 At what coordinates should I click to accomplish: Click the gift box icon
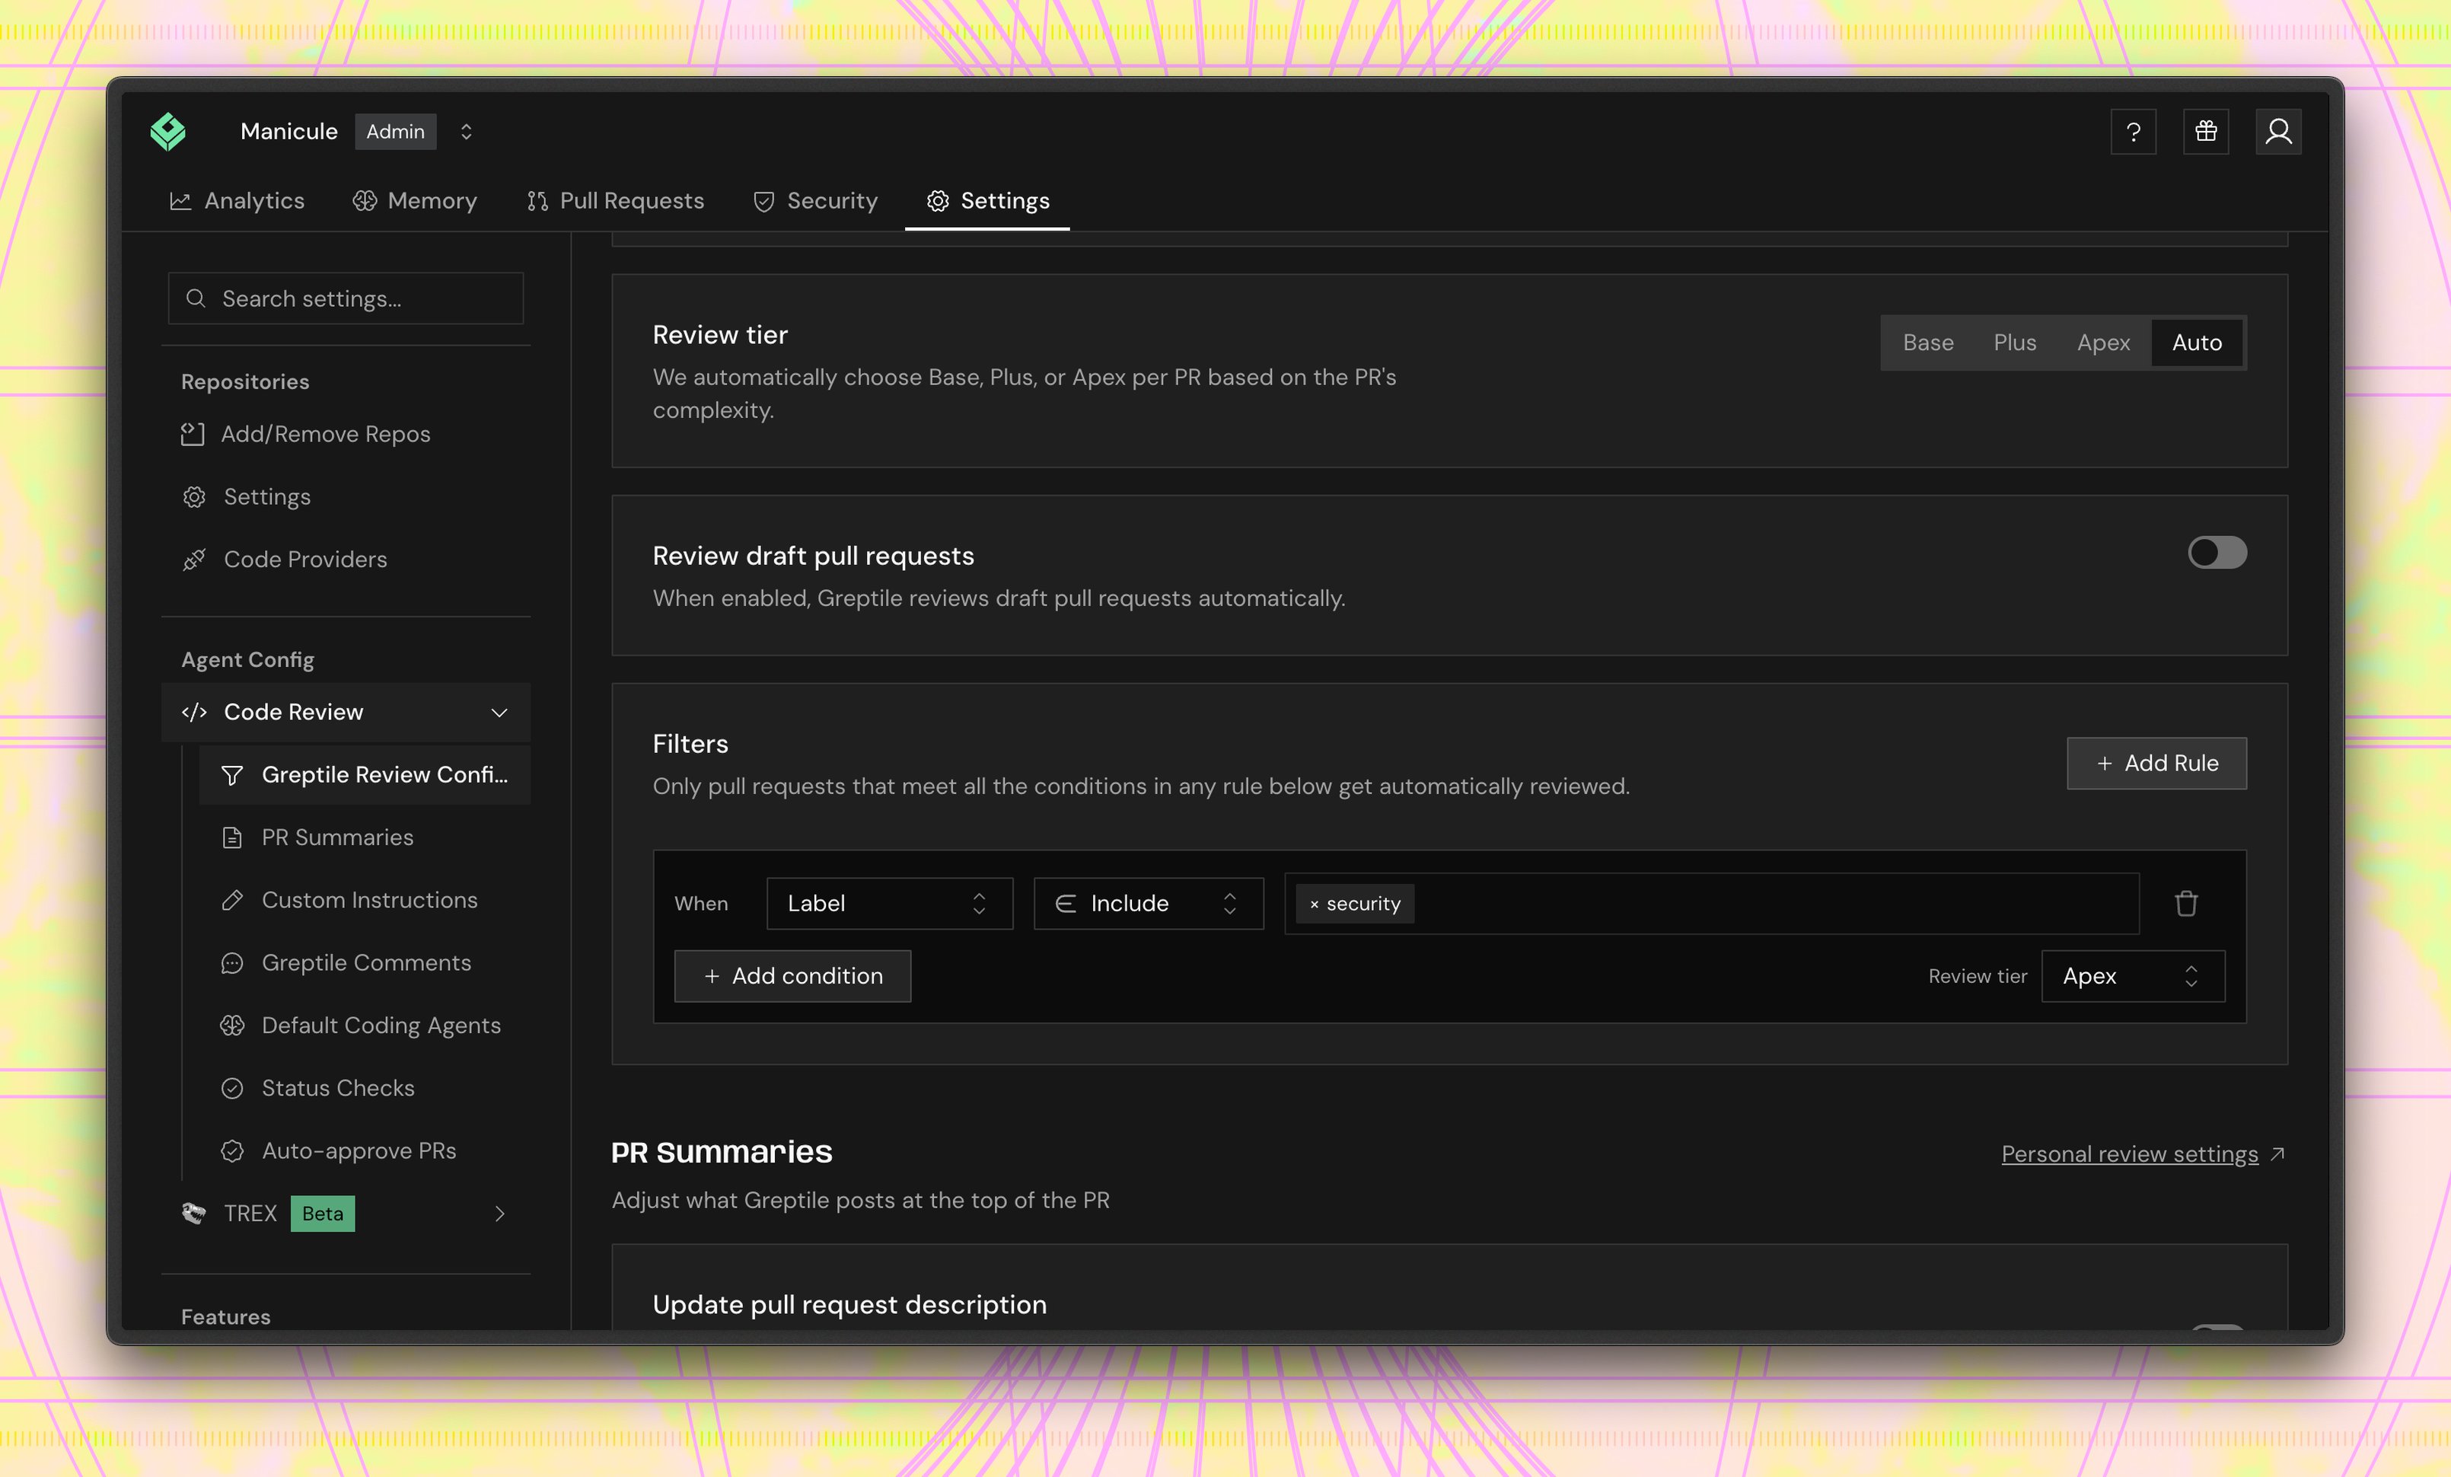click(x=2205, y=131)
